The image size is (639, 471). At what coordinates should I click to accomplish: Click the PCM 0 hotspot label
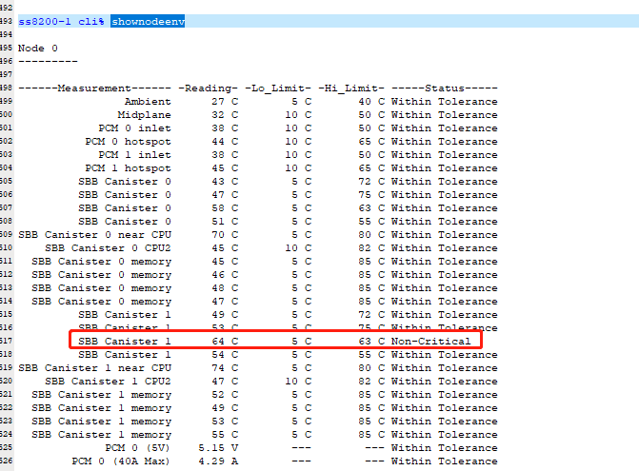point(128,142)
